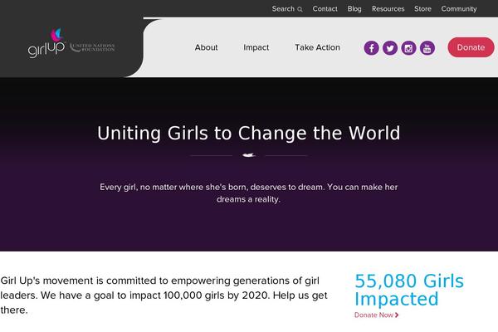Click the search magnifier icon
The image size is (498, 332).
pos(300,9)
